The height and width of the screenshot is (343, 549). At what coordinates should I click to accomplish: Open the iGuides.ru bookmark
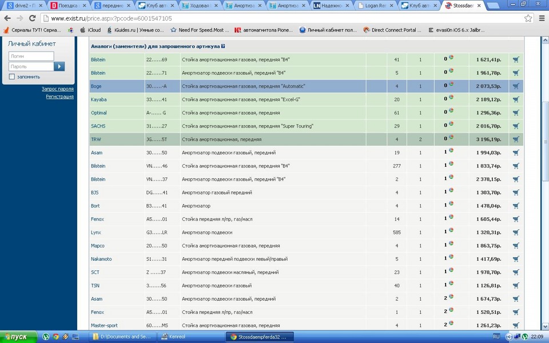[136, 30]
